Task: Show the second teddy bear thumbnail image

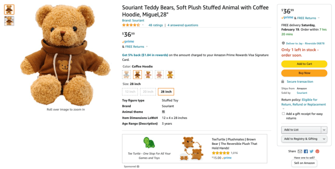Action: (9, 21)
